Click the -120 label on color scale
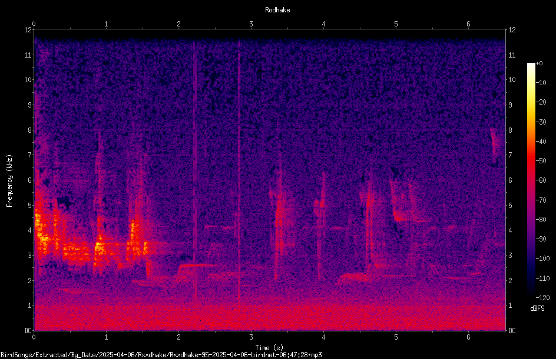The image size is (556, 359). coord(542,297)
